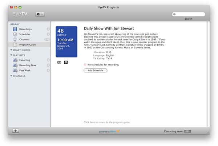Click the Daily Show With Jon Stewart title
Image resolution: width=218 pixels, height=146 pixels.
pos(109,28)
